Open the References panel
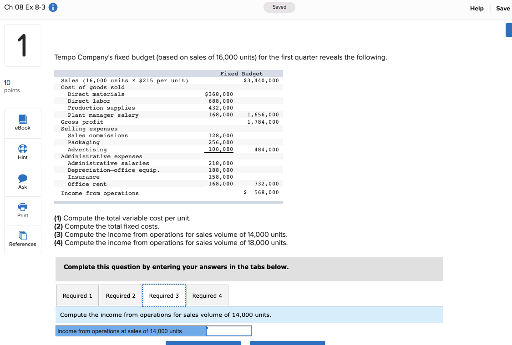 [22, 239]
